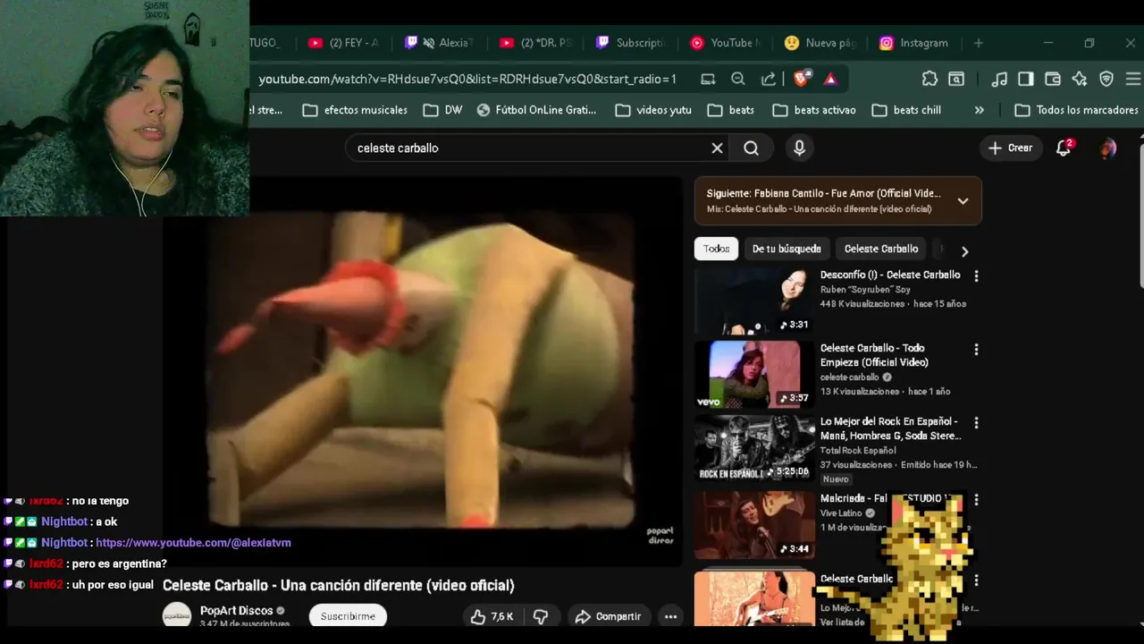Click the Suscribirme button
The height and width of the screenshot is (644, 1144).
click(x=348, y=616)
